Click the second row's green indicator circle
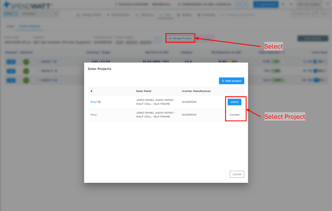This screenshot has width=332, height=211. click(x=26, y=71)
